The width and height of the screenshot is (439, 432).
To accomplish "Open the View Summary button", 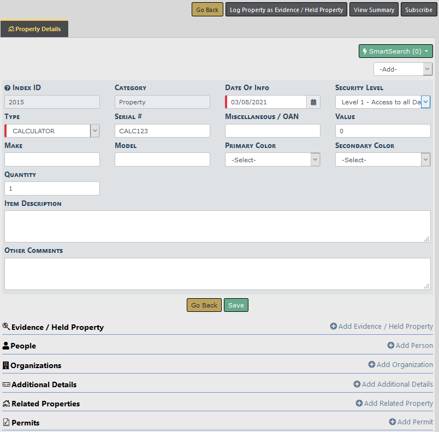I will (x=373, y=10).
